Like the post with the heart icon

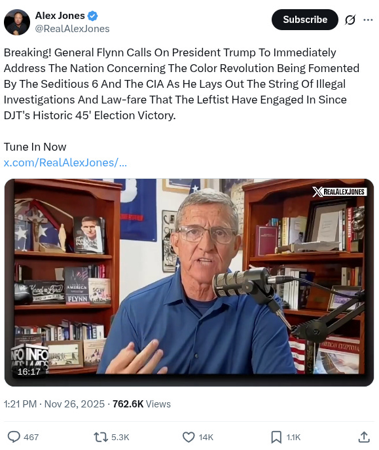click(x=189, y=437)
